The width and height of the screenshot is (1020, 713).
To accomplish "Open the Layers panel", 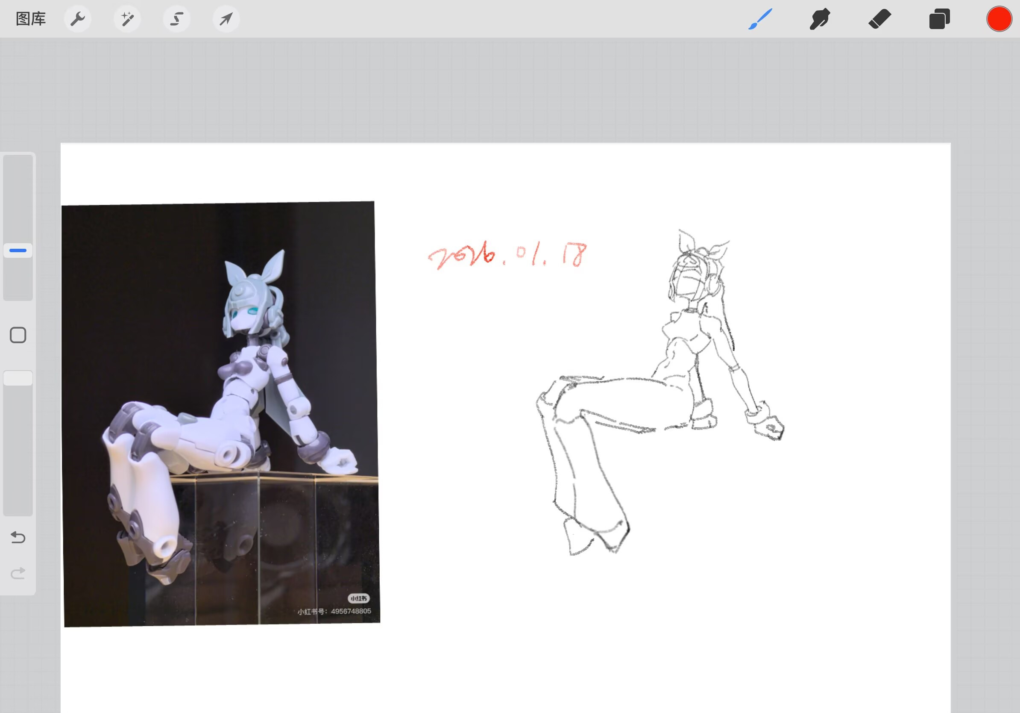I will [x=939, y=19].
